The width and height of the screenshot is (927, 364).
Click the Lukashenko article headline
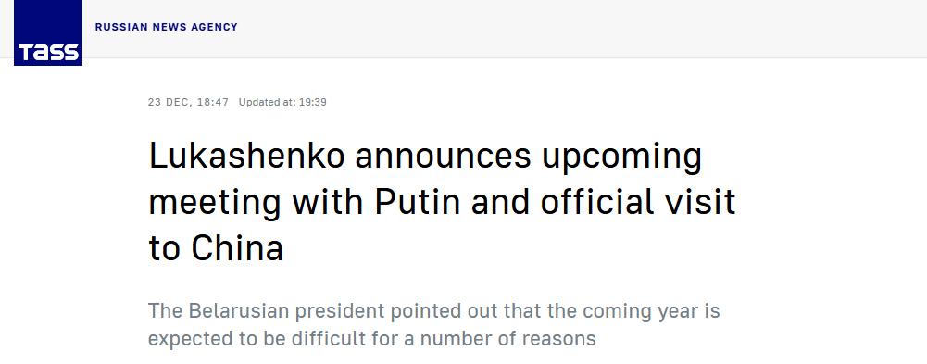(x=443, y=202)
